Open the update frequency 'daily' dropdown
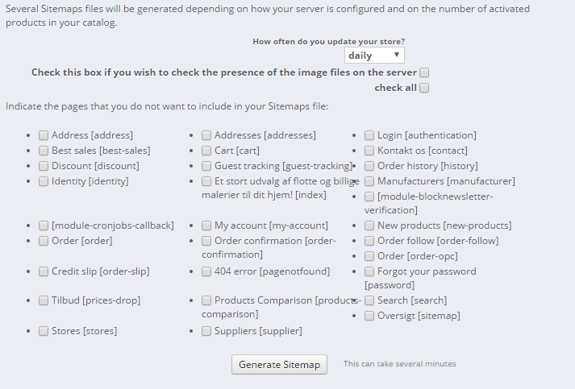This screenshot has height=389, width=575. (374, 56)
